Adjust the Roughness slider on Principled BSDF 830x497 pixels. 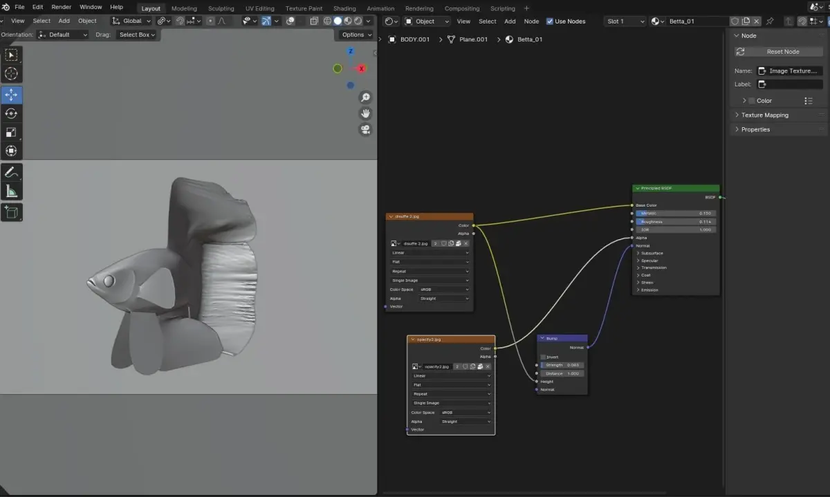tap(676, 222)
